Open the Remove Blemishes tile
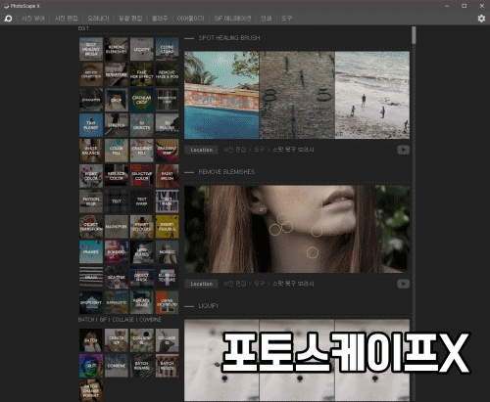The height and width of the screenshot is (402, 490). pyautogui.click(x=117, y=49)
